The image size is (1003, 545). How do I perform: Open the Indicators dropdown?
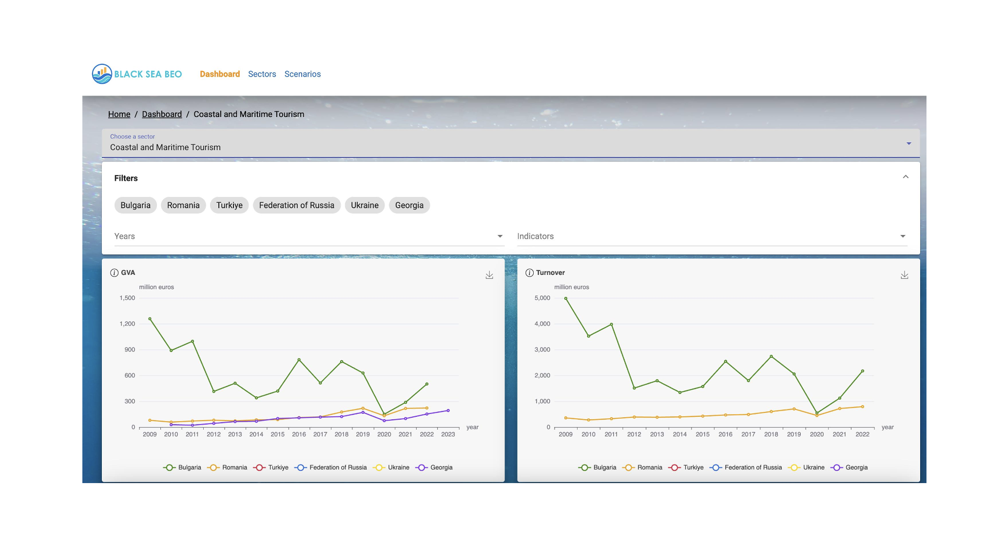point(712,236)
